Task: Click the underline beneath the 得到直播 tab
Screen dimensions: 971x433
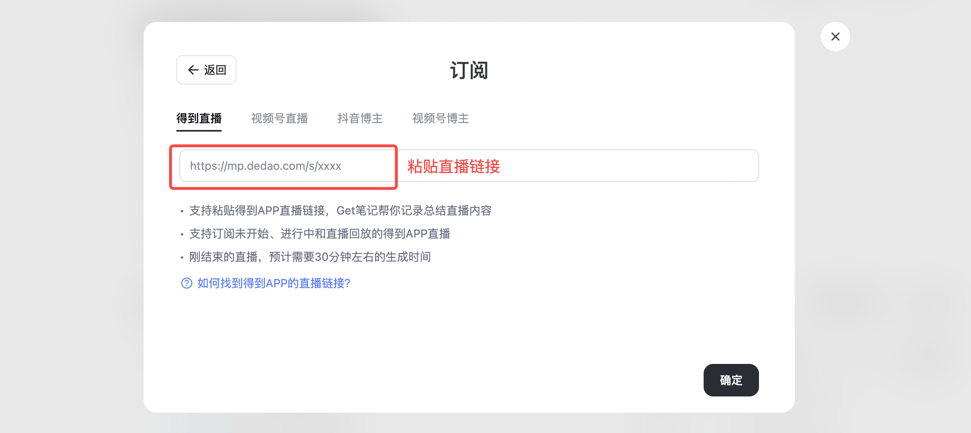Action: tap(199, 130)
